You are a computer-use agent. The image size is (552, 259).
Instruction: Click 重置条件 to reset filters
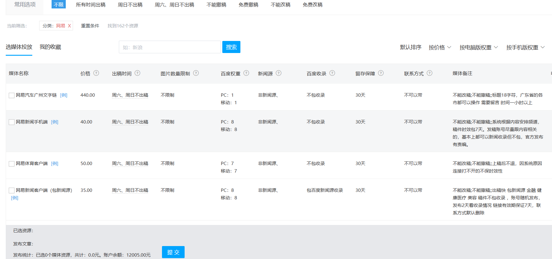click(x=90, y=26)
